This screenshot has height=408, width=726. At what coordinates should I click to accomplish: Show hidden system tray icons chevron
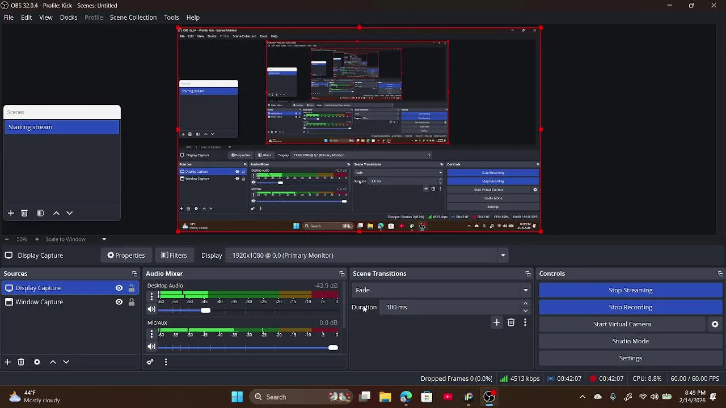pos(583,397)
